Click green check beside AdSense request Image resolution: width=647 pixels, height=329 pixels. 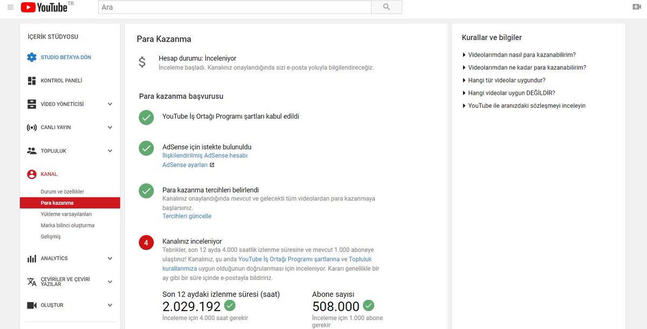[146, 148]
